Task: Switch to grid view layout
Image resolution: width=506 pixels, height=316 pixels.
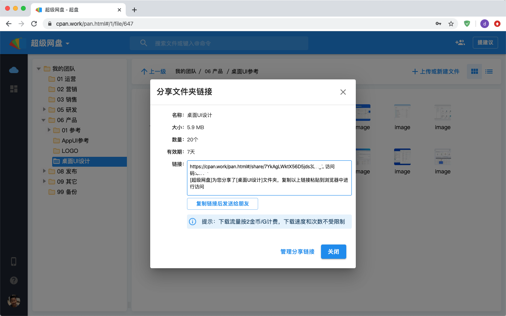Action: click(474, 71)
